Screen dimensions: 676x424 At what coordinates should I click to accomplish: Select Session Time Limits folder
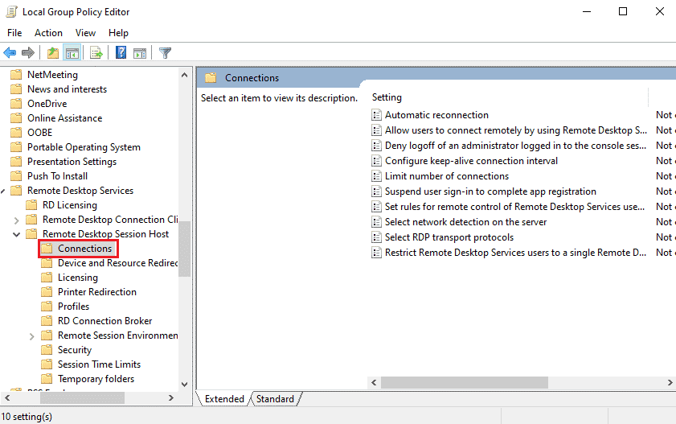click(99, 364)
